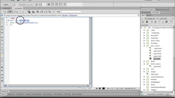Dismiss the dynamically-related files info bar
Screen dimensions: 175x98
point(139,15)
